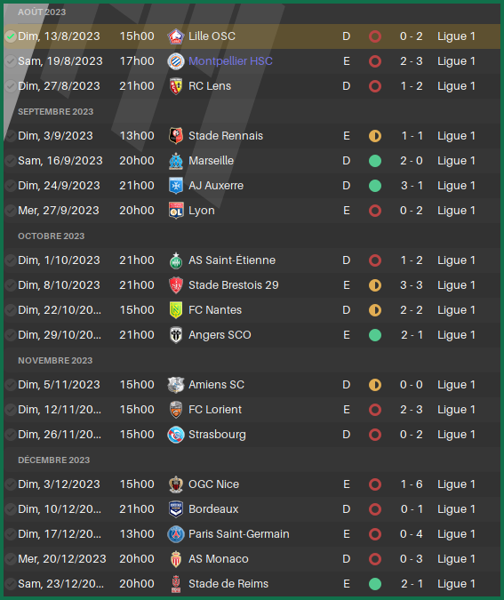Click the Marseille club logo
The image size is (504, 600).
176,161
